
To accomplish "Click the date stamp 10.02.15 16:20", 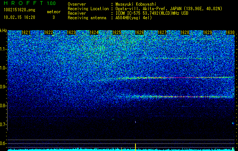I will [x=20, y=17].
